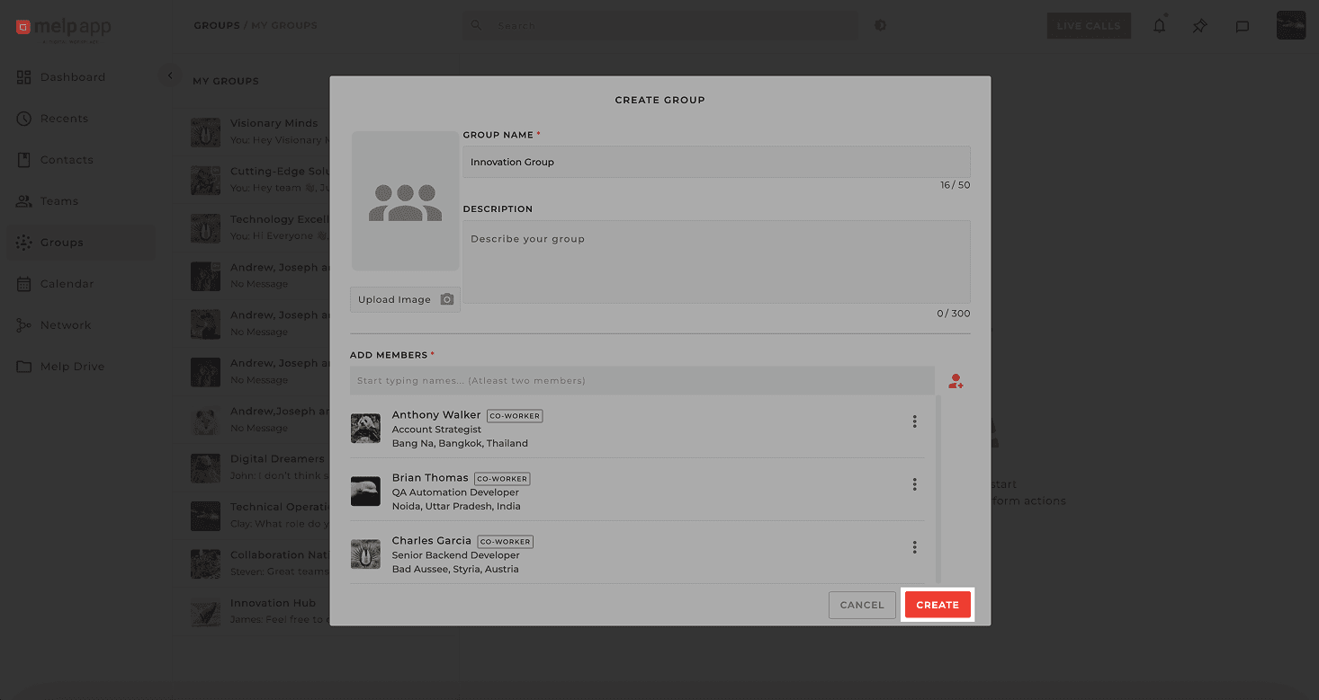Viewport: 1319px width, 700px height.
Task: Toggle dark mode theme icon
Action: (880, 25)
